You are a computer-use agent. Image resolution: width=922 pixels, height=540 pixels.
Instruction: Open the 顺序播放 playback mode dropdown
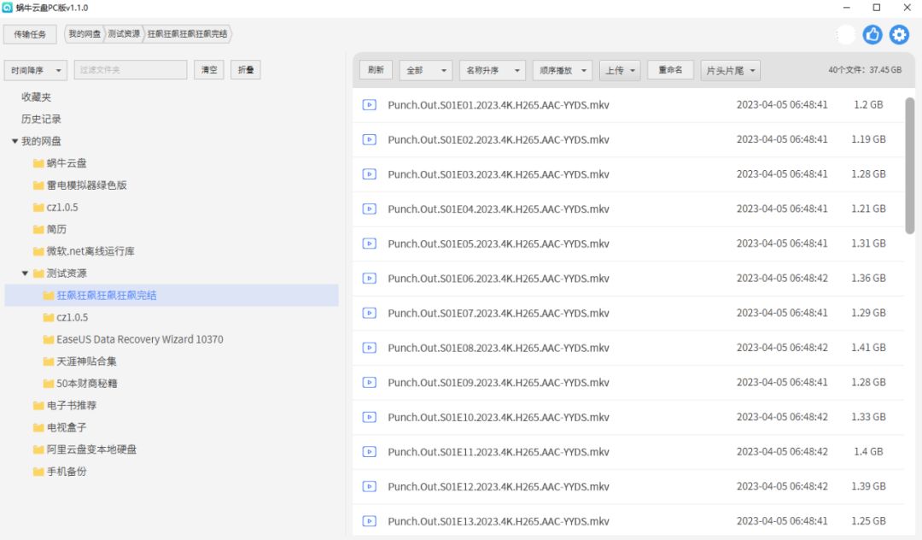click(563, 70)
